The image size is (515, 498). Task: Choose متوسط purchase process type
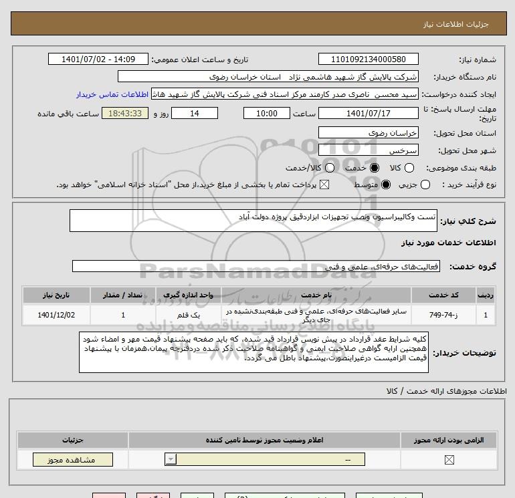[x=386, y=184]
